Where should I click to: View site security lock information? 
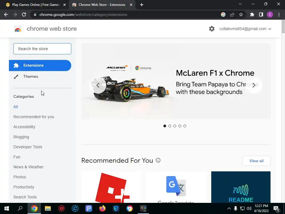(35, 14)
